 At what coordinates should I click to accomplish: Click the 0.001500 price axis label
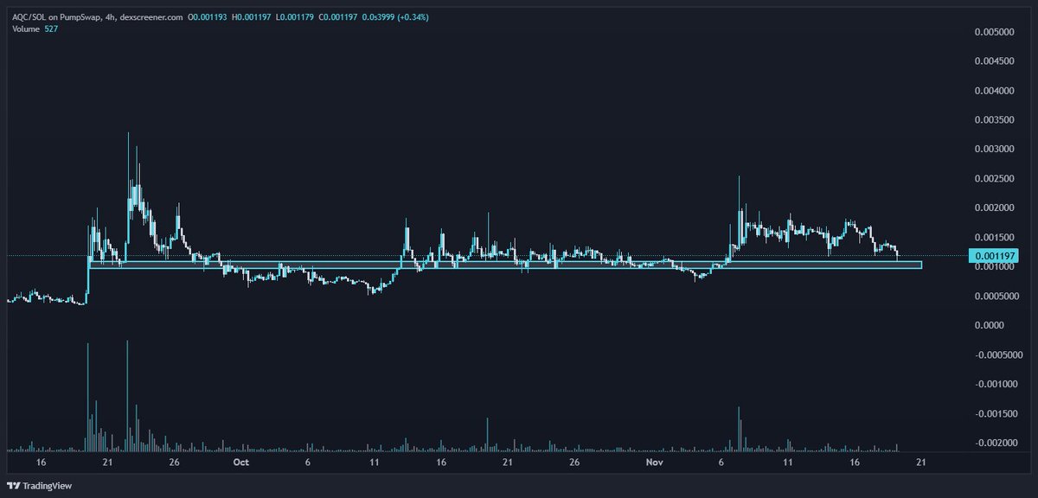tap(995, 238)
